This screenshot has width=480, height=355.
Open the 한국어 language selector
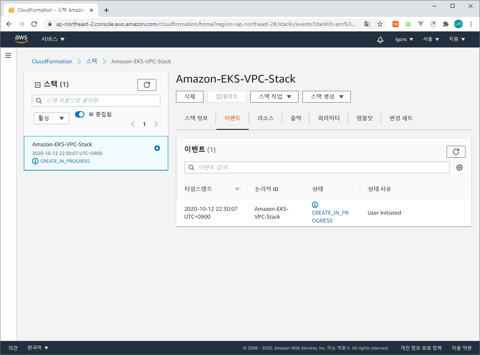tap(38, 348)
